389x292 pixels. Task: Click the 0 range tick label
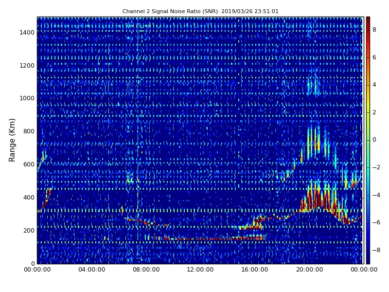click(x=33, y=263)
